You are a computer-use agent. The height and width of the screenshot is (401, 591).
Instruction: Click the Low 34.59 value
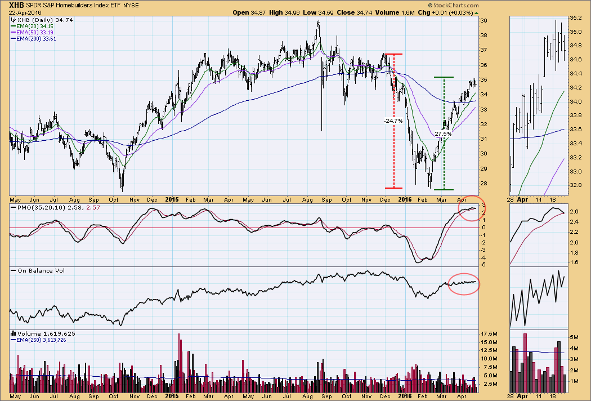click(x=319, y=12)
